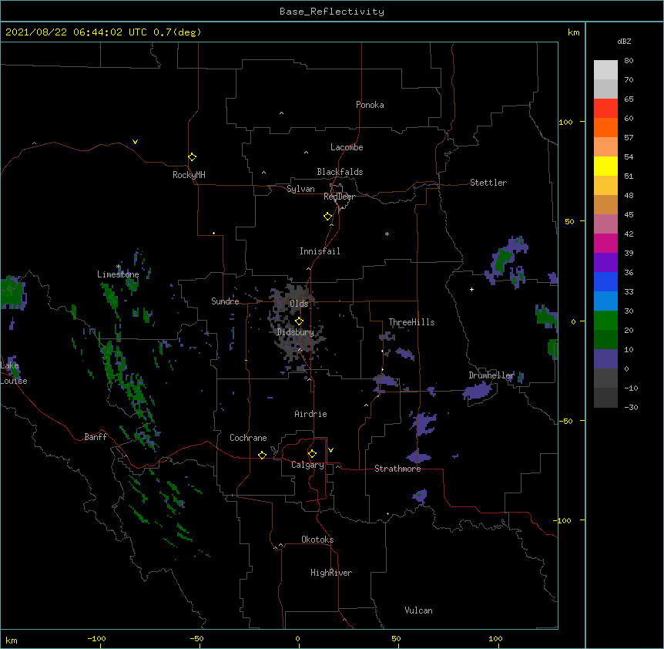
Task: Select the Limestone label
Action: pos(118,274)
